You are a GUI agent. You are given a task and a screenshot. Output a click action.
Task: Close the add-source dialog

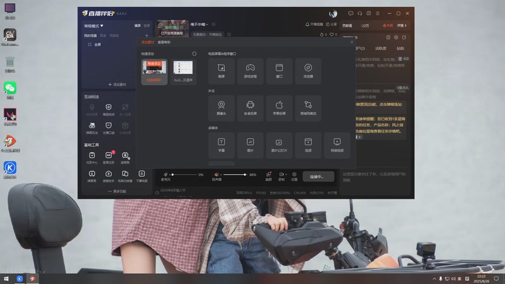click(x=352, y=42)
